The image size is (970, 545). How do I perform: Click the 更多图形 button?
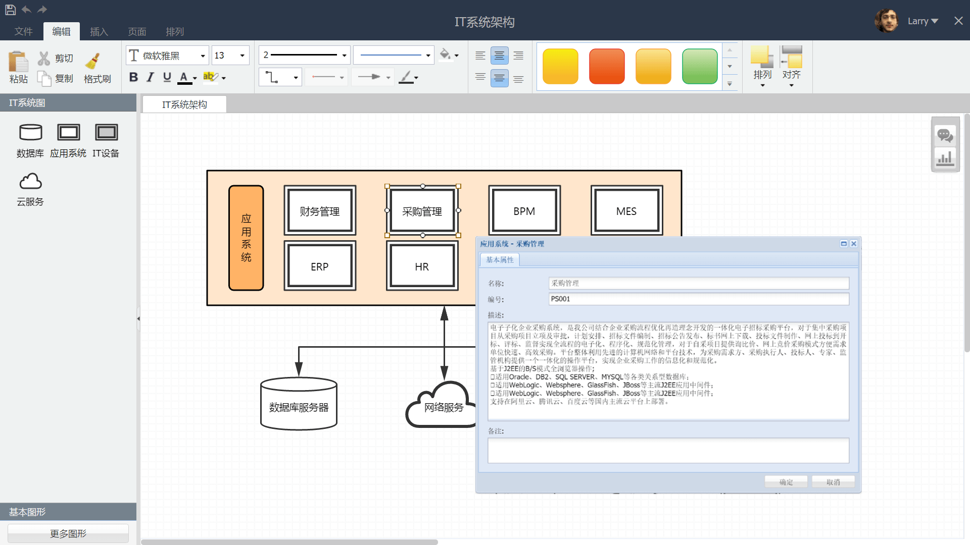click(x=68, y=533)
